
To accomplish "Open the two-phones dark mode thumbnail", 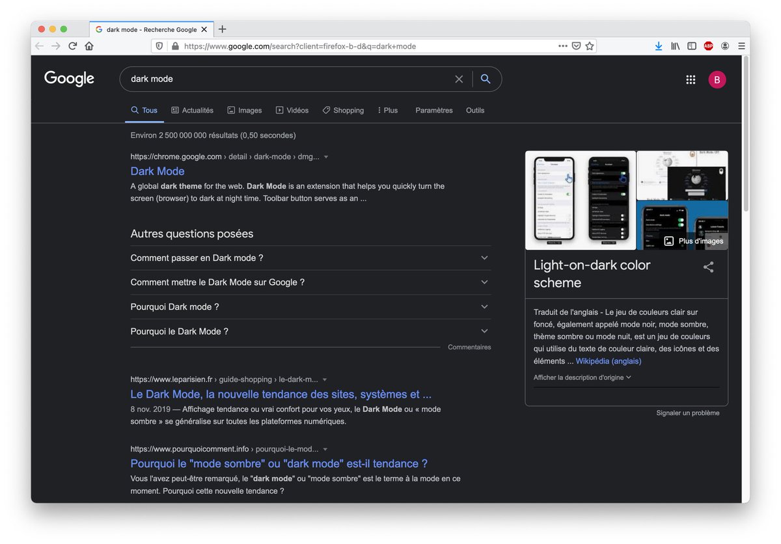I will coord(581,200).
